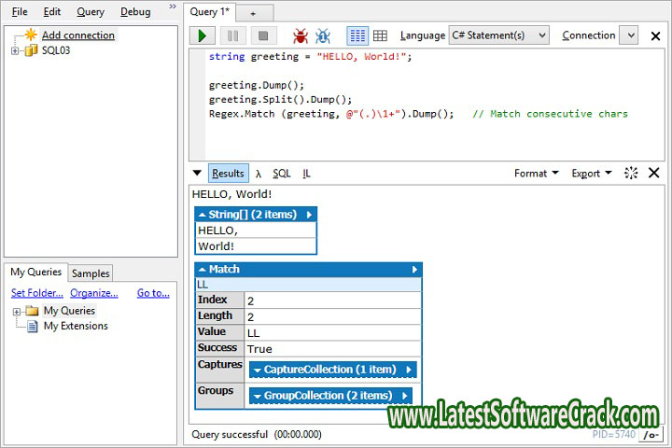Collapse results panel with black triangle
The height and width of the screenshot is (448, 672).
[197, 174]
